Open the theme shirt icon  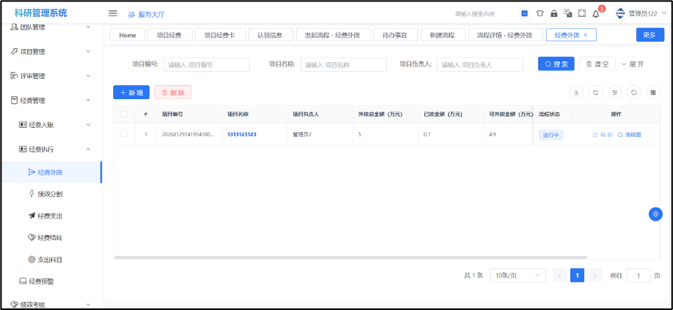coord(540,14)
